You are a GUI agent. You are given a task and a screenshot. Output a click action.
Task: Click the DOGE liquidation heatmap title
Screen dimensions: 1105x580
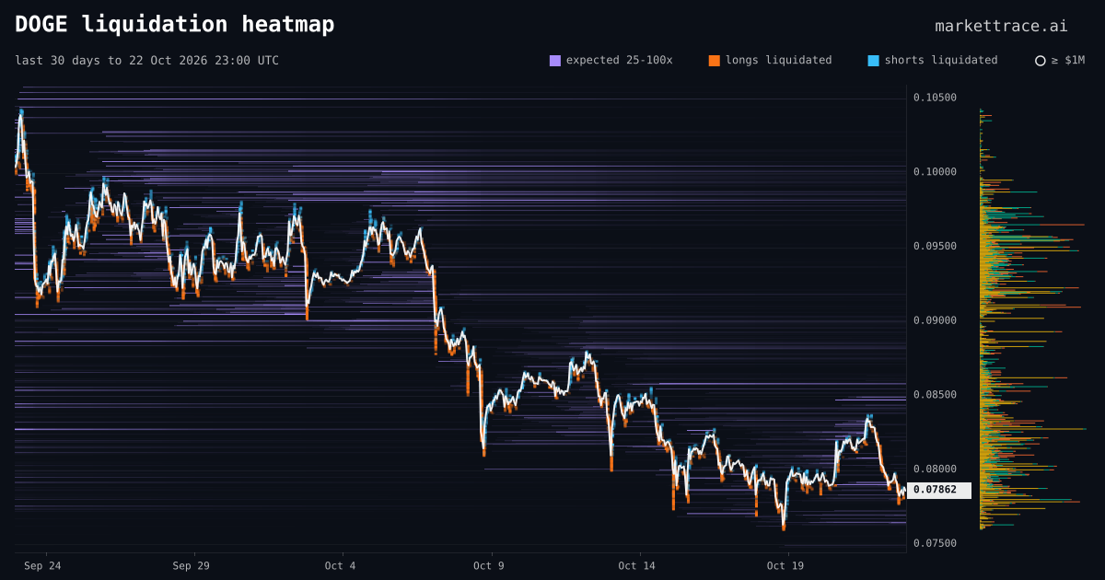click(x=175, y=24)
